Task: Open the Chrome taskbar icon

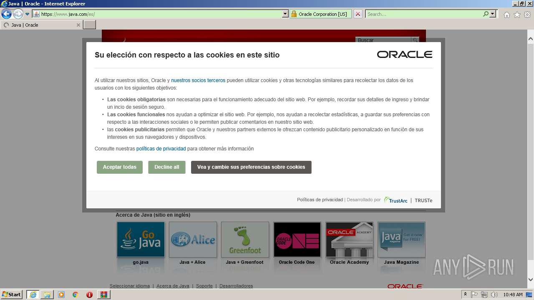Action: (76, 295)
